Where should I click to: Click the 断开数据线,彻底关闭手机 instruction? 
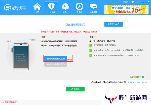click(x=105, y=45)
